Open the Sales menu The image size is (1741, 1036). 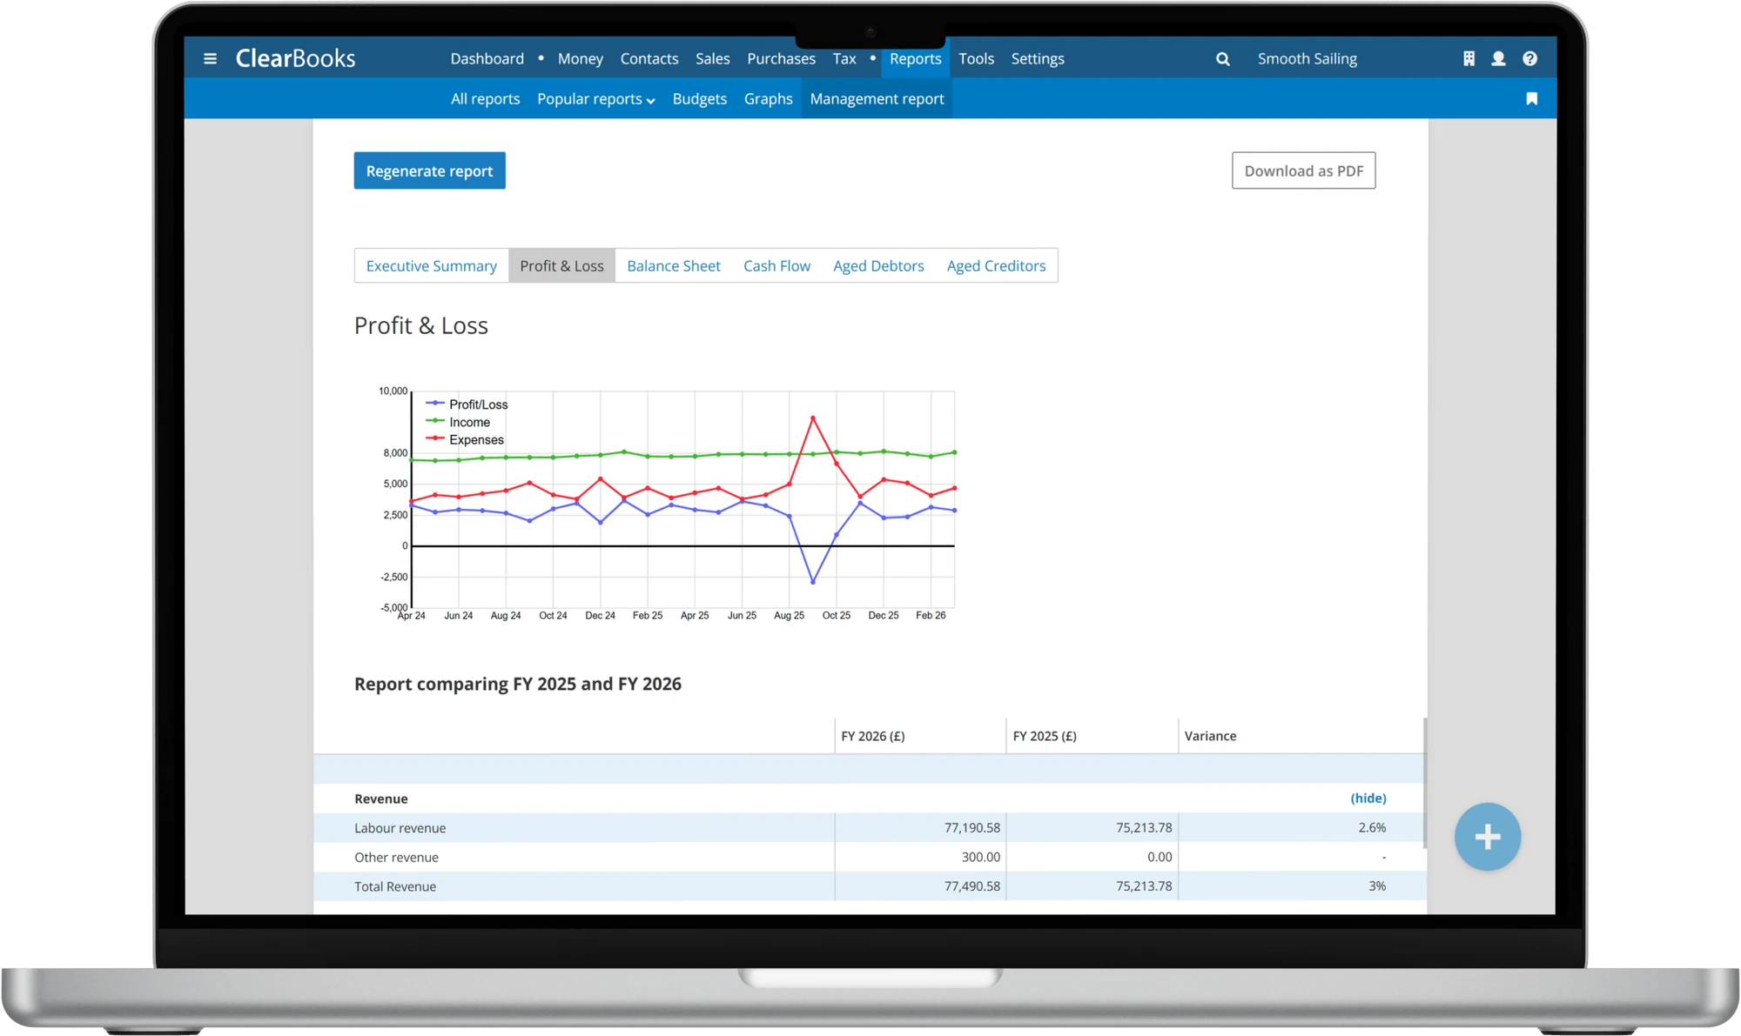712,58
